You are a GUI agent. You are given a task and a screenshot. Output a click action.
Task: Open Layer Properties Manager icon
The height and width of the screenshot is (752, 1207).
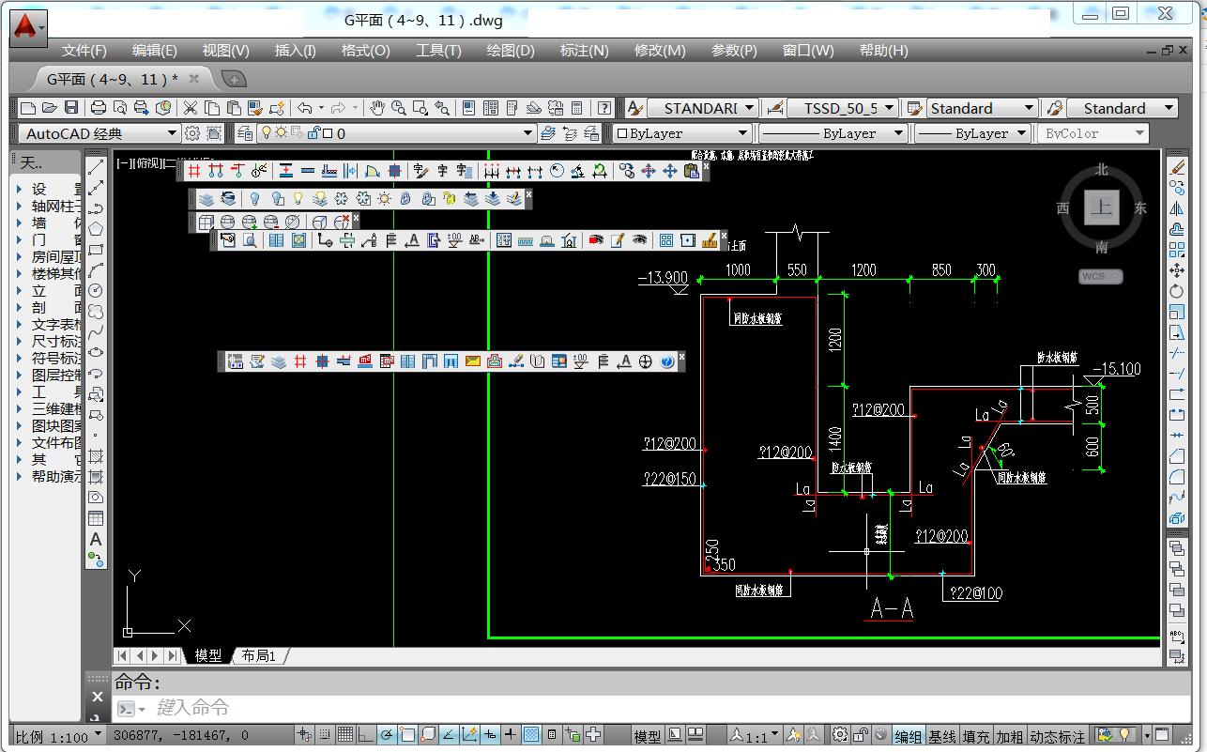tap(245, 133)
